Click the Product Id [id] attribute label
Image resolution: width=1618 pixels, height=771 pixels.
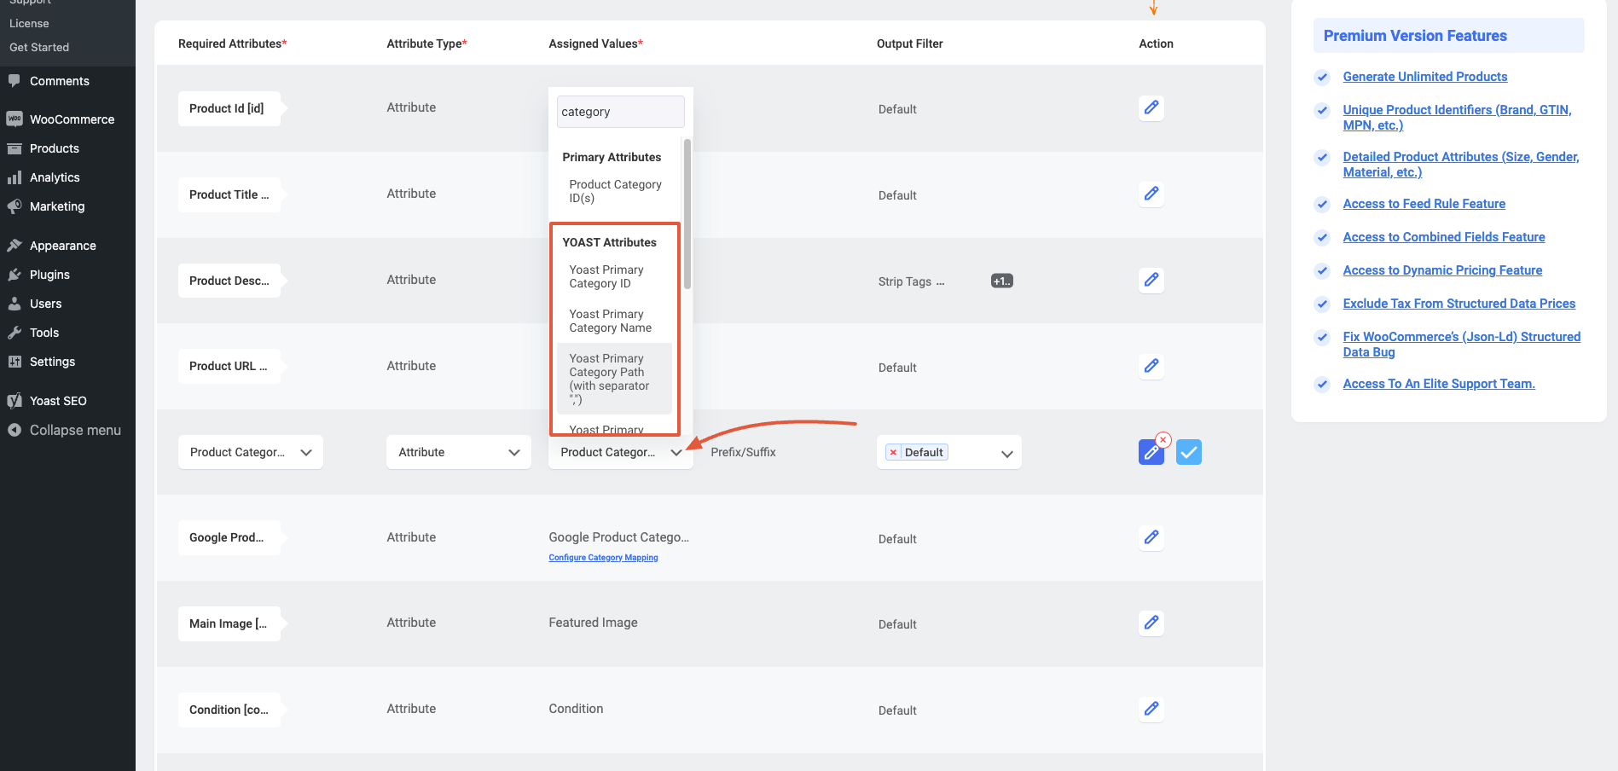(229, 108)
